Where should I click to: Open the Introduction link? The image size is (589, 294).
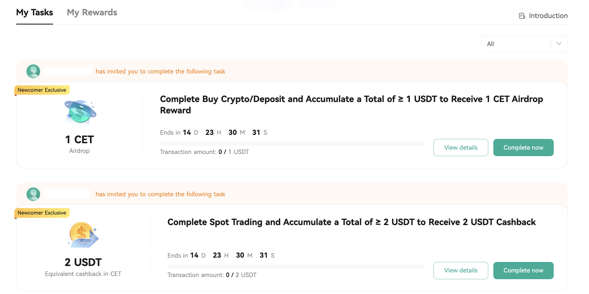point(548,16)
